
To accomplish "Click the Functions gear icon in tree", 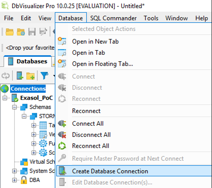I will [x=43, y=143].
